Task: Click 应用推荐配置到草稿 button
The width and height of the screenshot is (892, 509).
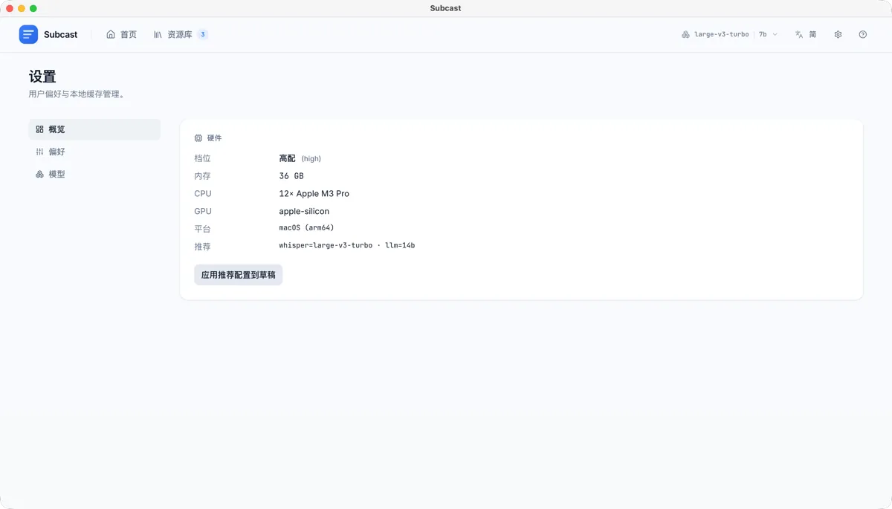Action: [238, 275]
